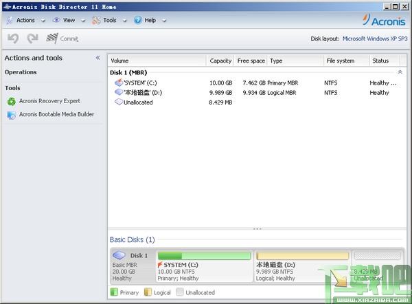Sort by the Free space column header
This screenshot has width=412, height=304.
(251, 61)
